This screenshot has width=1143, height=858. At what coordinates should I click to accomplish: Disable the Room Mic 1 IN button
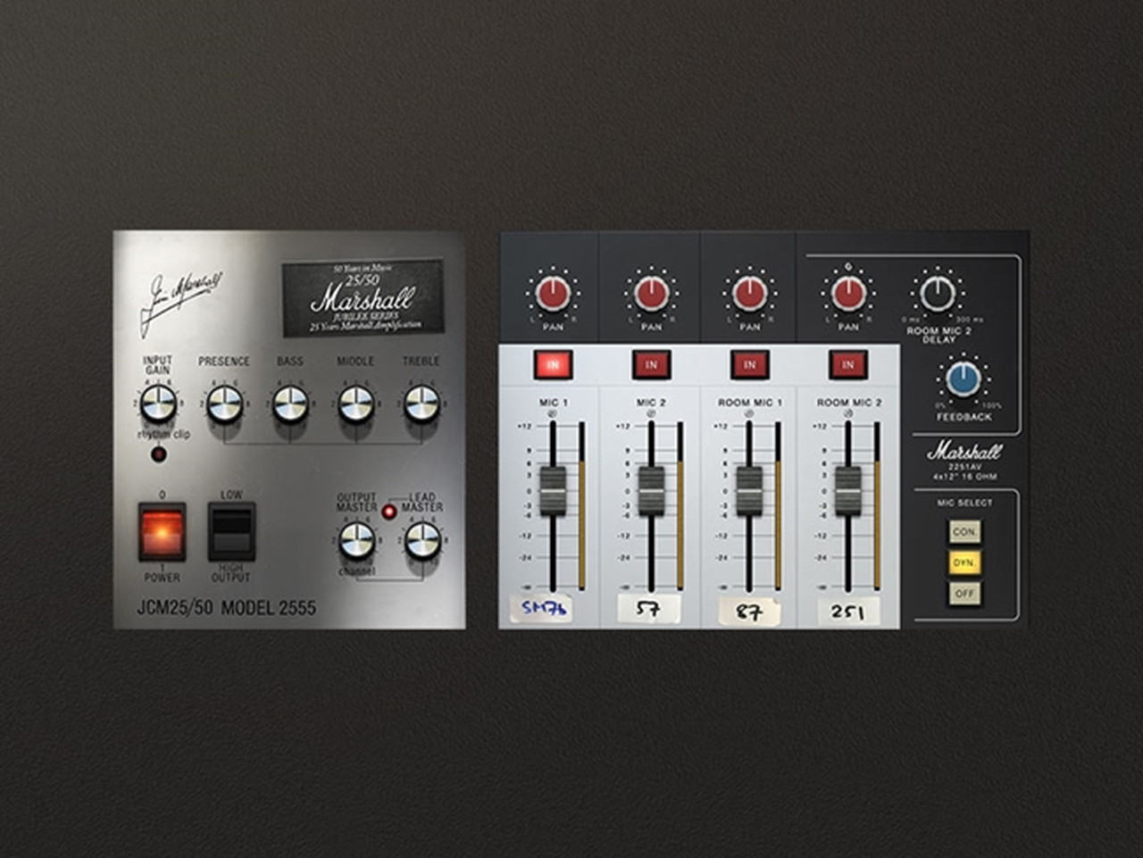point(749,364)
